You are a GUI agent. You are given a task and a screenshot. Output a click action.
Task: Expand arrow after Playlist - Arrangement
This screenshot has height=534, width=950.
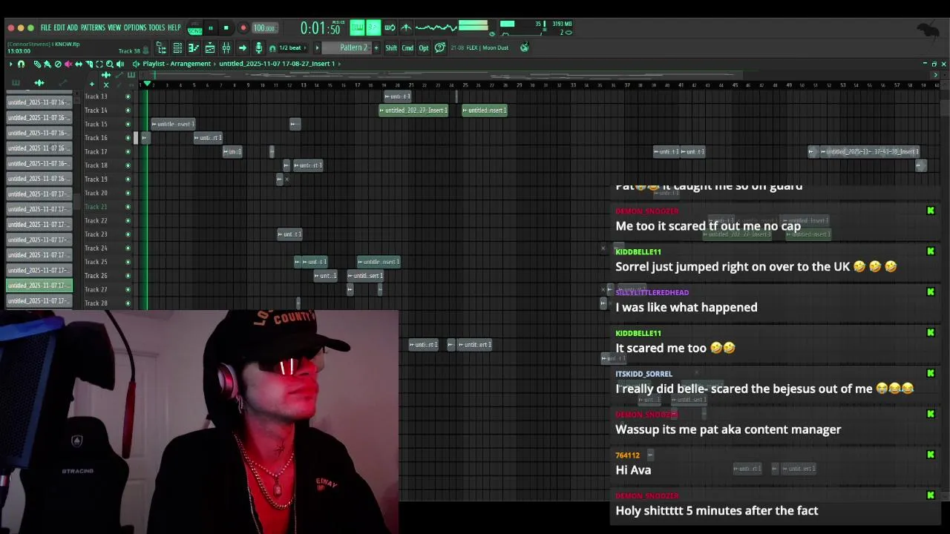(x=214, y=64)
